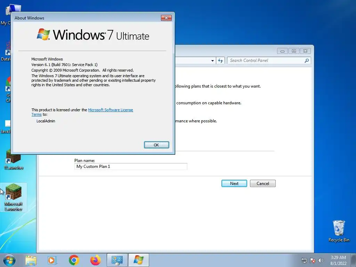Screen dimensions: 356x267
Task: Switch to About Windows taskbar button
Action: pyautogui.click(x=139, y=260)
